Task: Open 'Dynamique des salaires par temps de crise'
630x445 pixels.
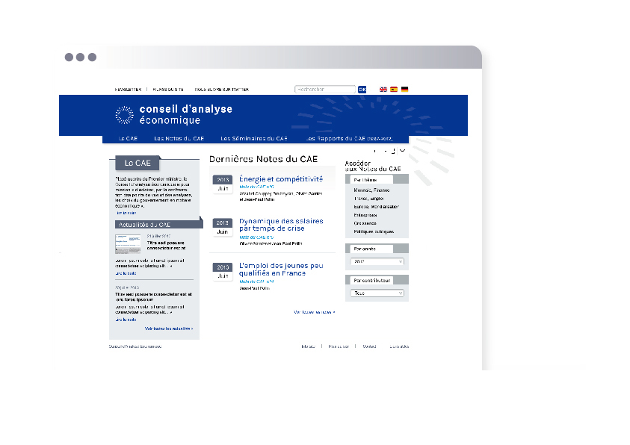Action: 281,225
